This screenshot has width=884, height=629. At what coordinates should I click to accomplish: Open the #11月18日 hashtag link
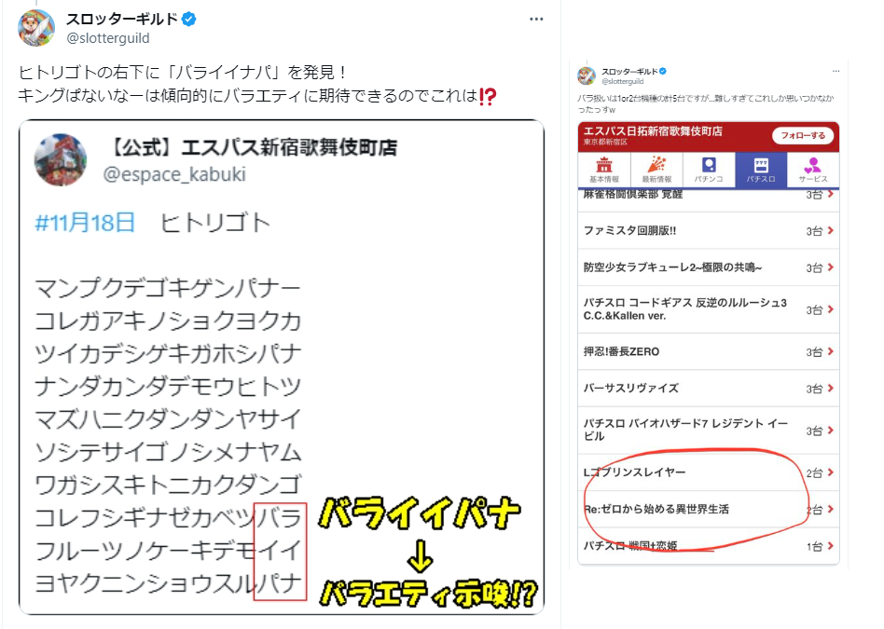click(x=85, y=223)
